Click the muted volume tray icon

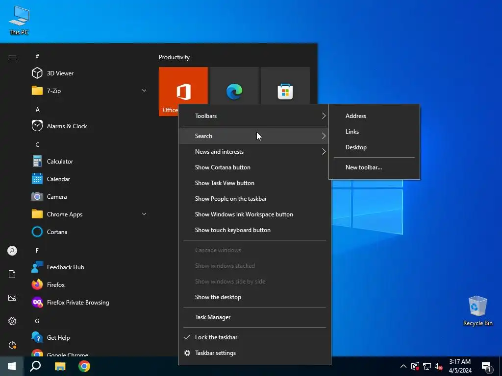[439, 367]
